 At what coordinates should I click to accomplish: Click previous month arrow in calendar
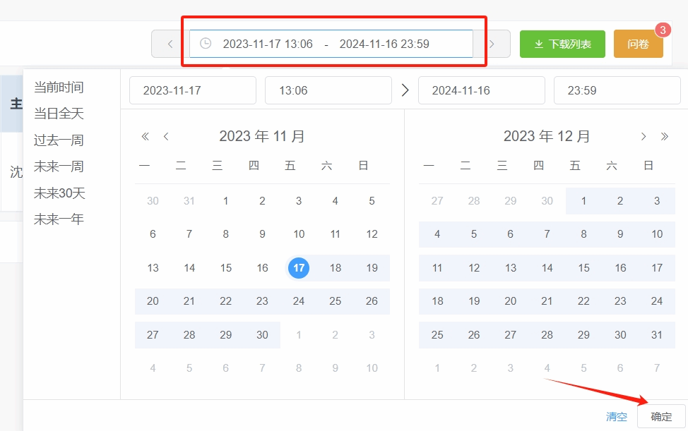[166, 136]
